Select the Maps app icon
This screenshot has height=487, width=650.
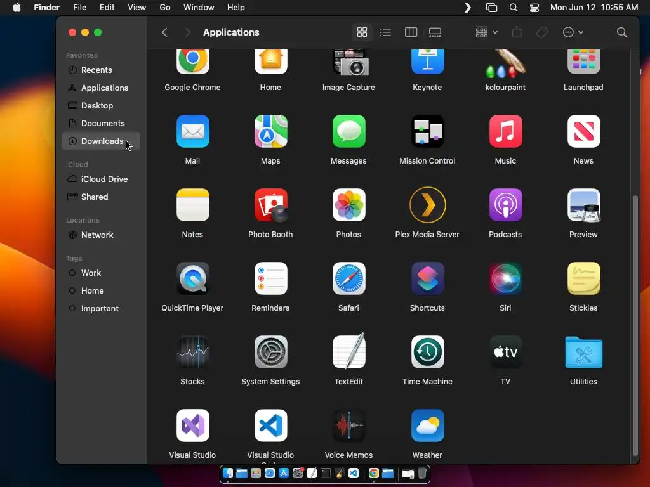tap(270, 131)
